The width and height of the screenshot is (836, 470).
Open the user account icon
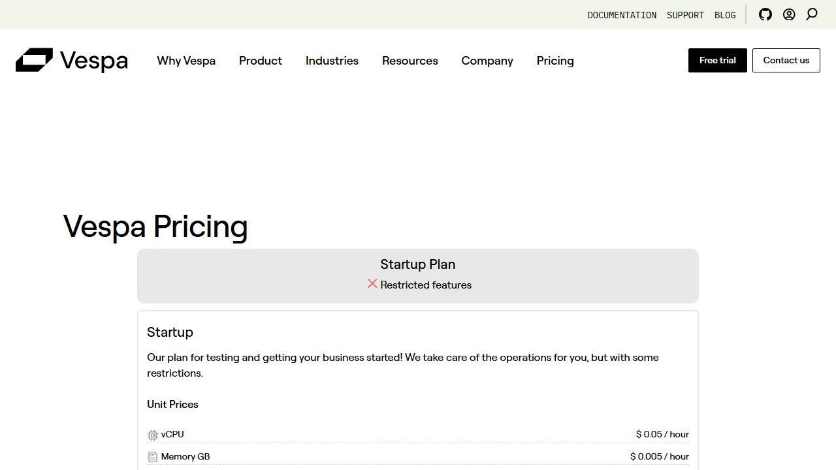[789, 14]
